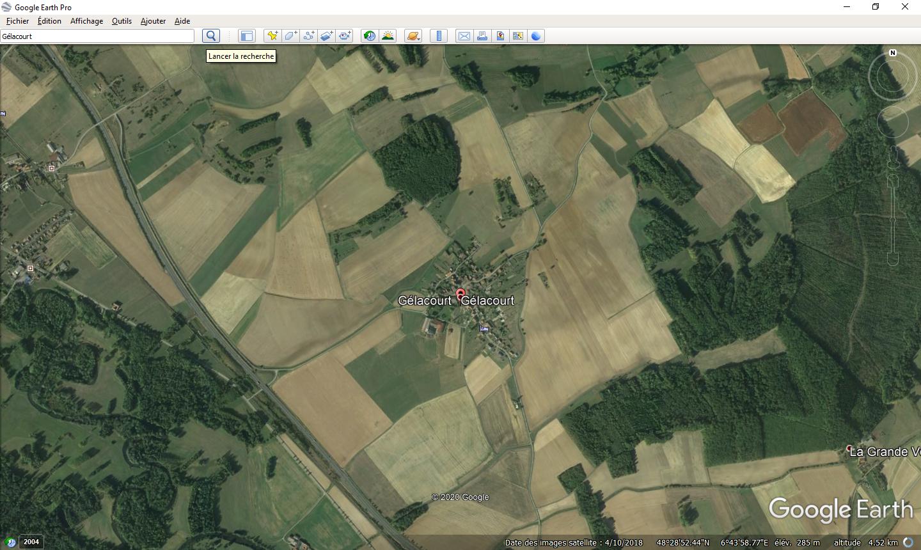The width and height of the screenshot is (921, 550).
Task: Open the Ajouter menu
Action: [153, 21]
